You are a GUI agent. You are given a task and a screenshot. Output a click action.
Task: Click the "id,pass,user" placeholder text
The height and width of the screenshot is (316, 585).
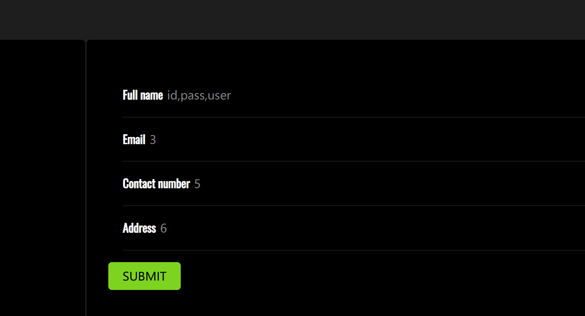coord(199,95)
